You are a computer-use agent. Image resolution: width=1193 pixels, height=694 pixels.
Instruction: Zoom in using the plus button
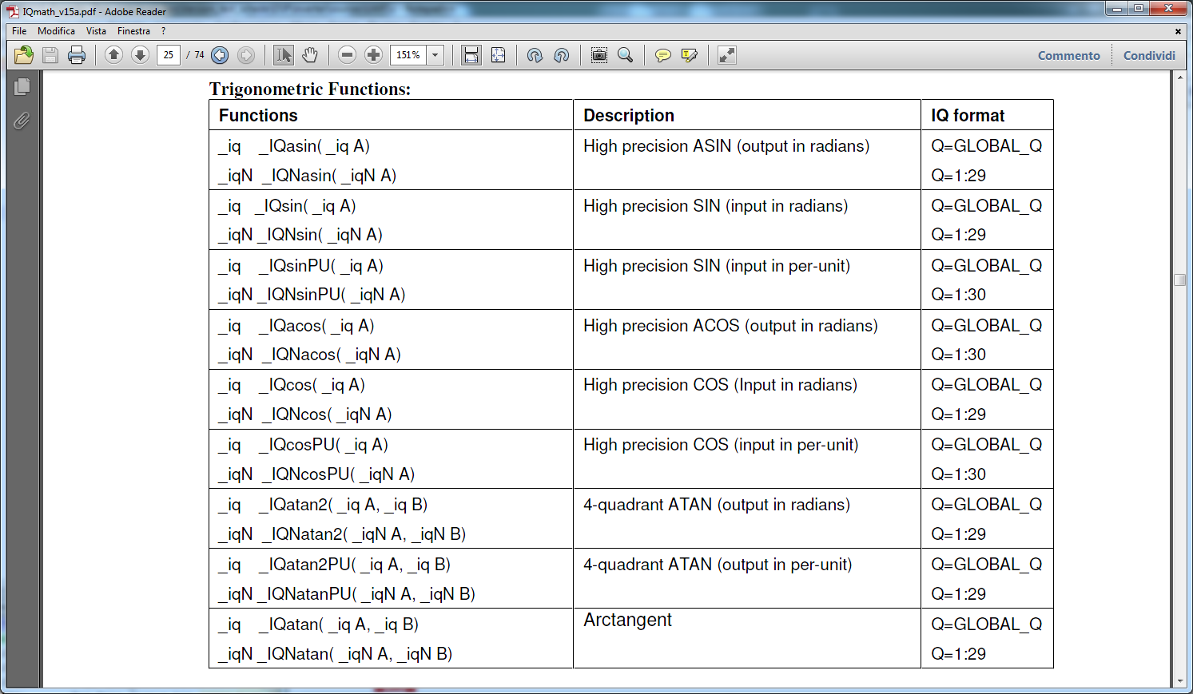(x=373, y=55)
